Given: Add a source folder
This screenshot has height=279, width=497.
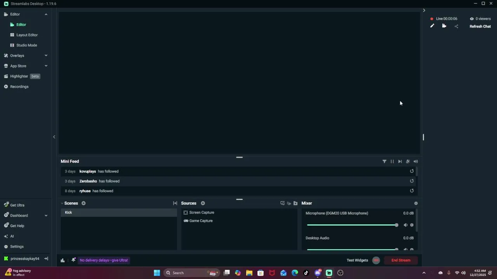Looking at the screenshot, I should point(295,203).
